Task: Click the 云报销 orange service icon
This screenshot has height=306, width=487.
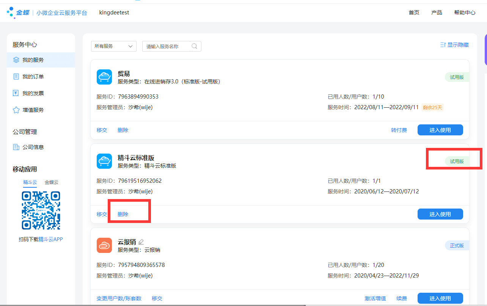Action: pyautogui.click(x=104, y=245)
